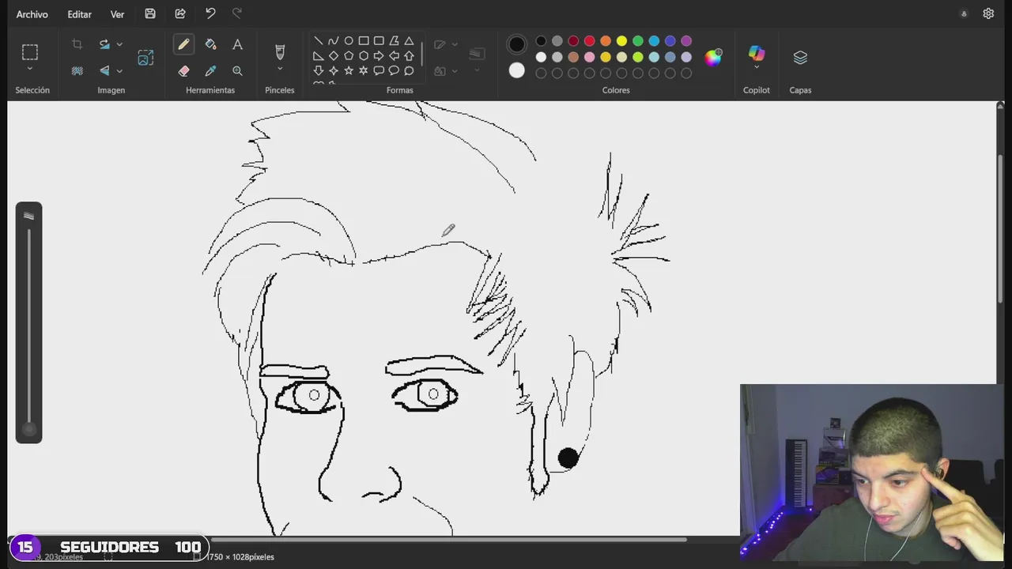Undo the last stroke
Screen dimensions: 1012x569
click(210, 13)
